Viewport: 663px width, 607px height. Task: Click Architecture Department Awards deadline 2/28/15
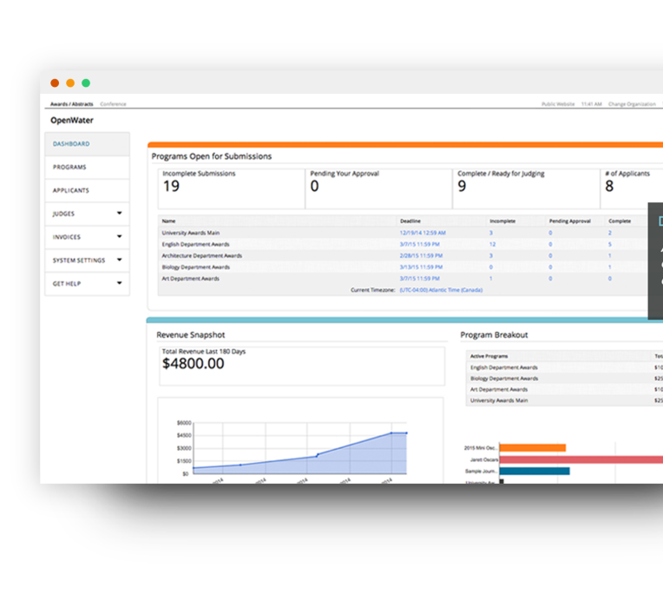(419, 255)
